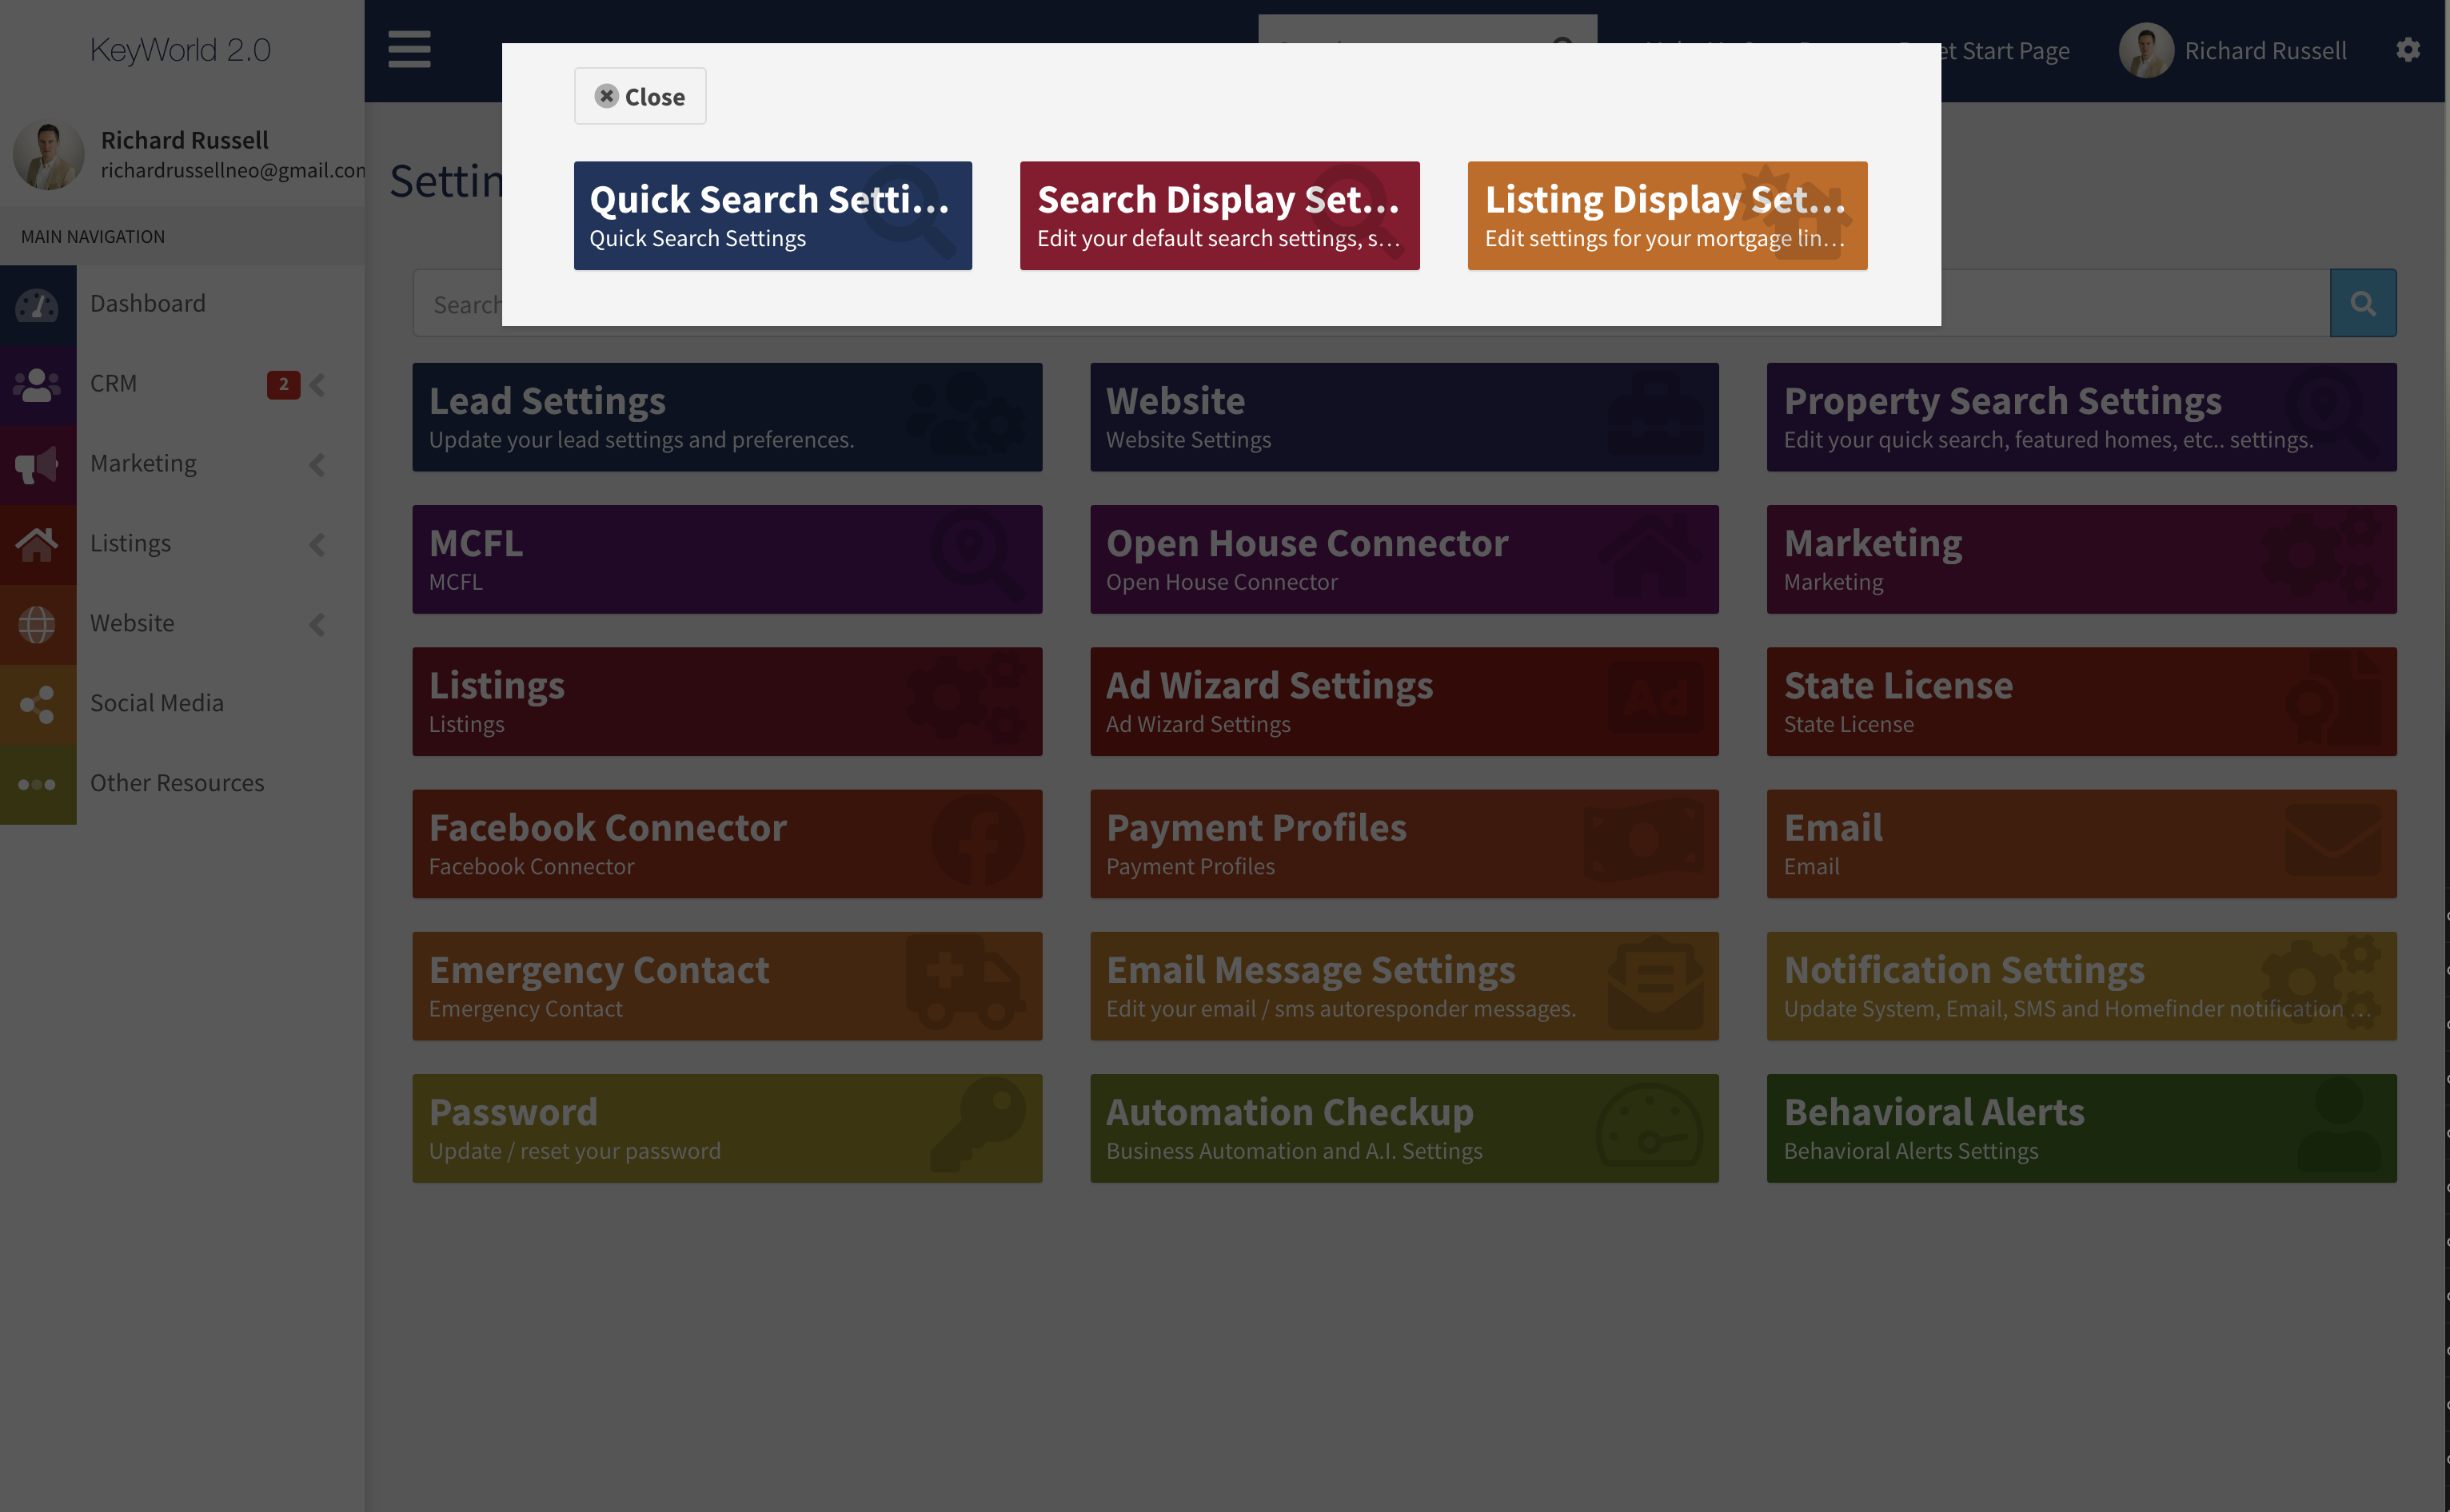Expand the Website sidebar chevron
Viewport: 2450px width, 1512px height.
point(318,624)
